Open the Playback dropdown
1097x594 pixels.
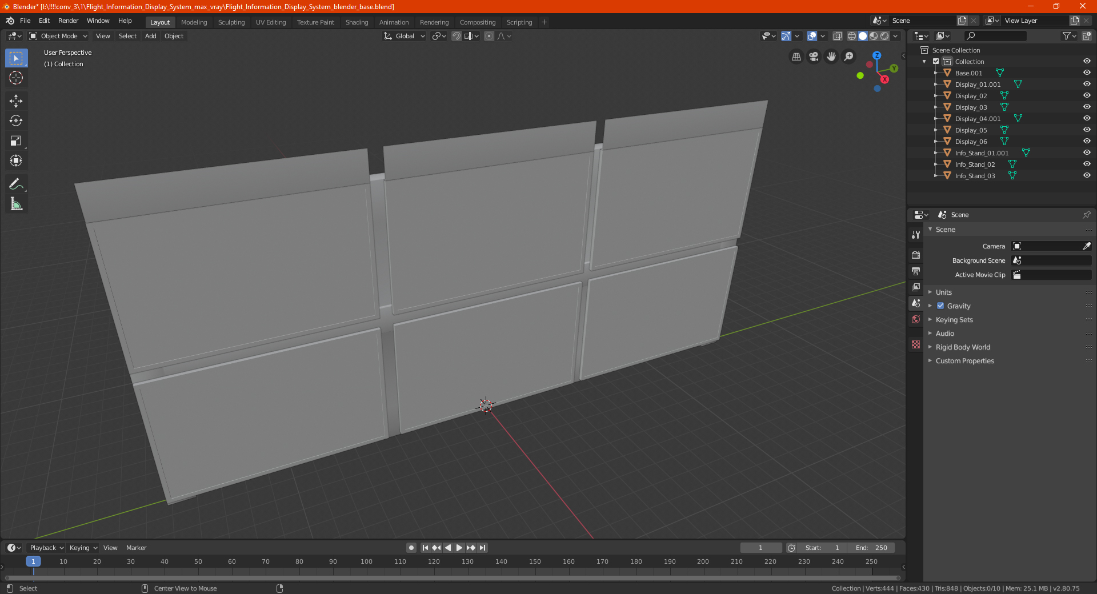click(x=46, y=548)
